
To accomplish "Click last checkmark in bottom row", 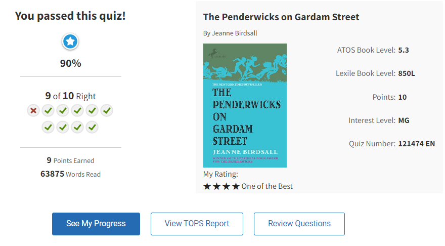I will 92,127.
